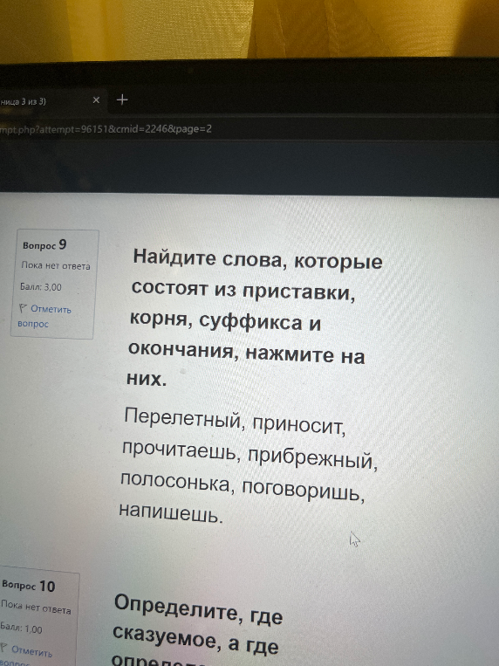This screenshot has height=666, width=499.
Task: Select the word 'напишешь'
Action: [170, 512]
